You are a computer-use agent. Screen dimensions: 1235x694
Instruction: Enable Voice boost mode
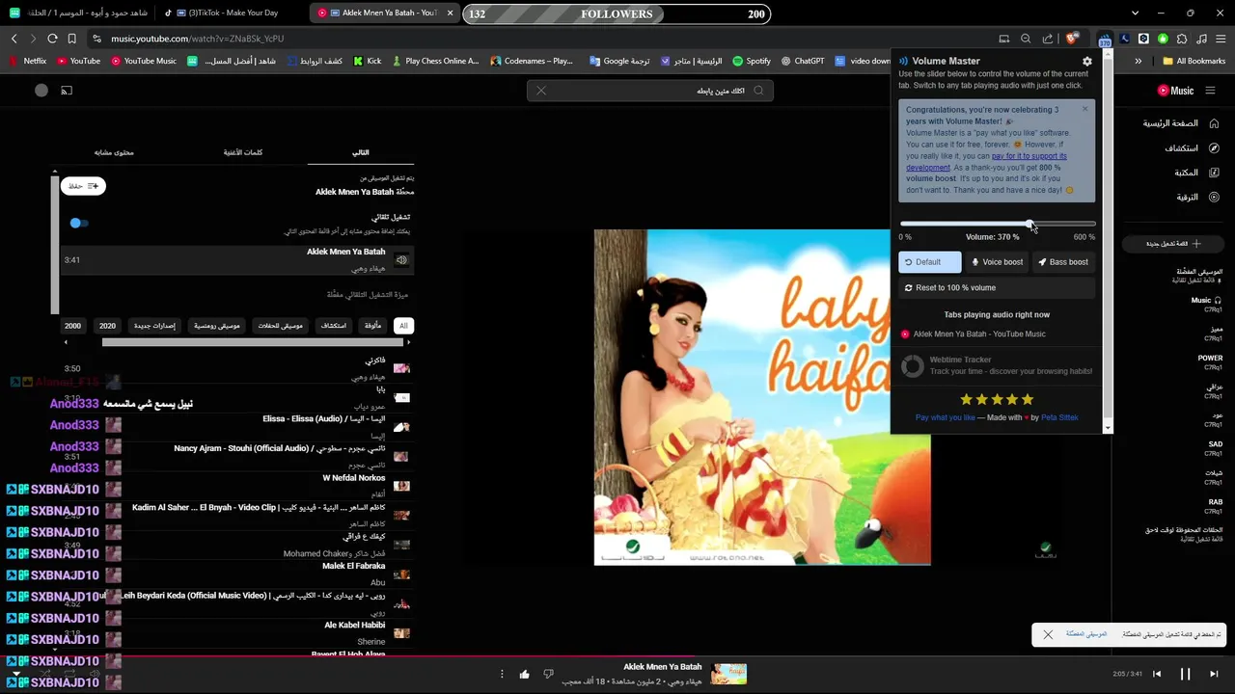997,262
